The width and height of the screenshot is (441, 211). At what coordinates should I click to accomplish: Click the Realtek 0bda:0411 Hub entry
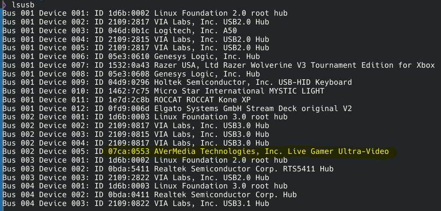(x=150, y=195)
